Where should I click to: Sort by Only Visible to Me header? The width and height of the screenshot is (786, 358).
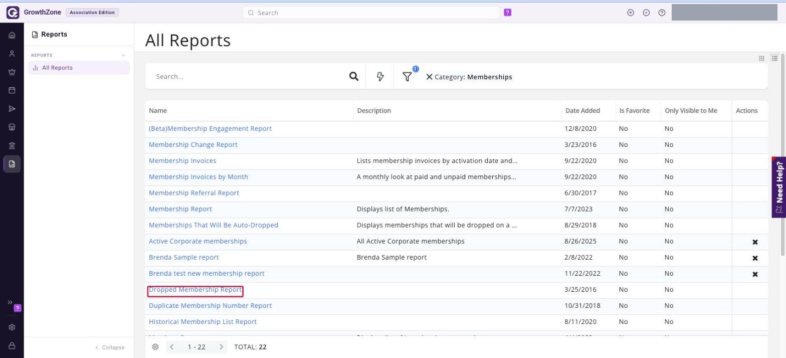click(x=691, y=110)
